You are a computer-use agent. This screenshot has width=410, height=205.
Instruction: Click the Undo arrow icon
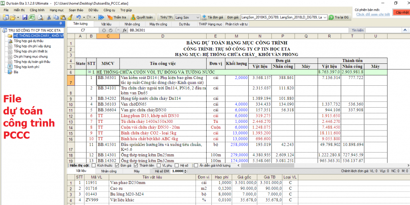[78, 18]
